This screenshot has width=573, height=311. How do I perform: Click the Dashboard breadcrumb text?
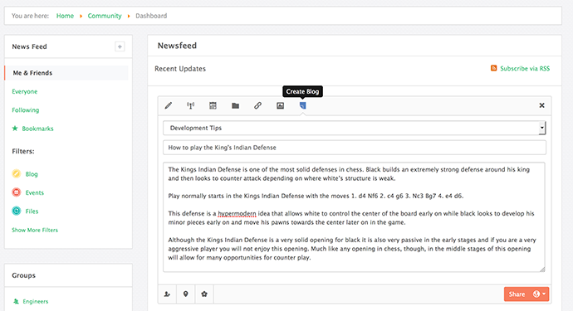(151, 16)
